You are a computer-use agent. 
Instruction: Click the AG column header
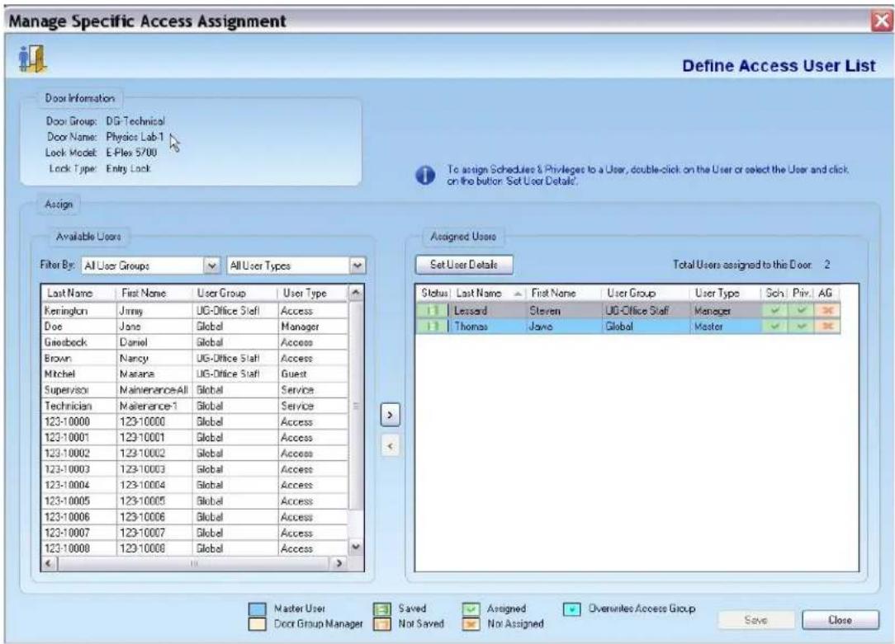(x=827, y=293)
